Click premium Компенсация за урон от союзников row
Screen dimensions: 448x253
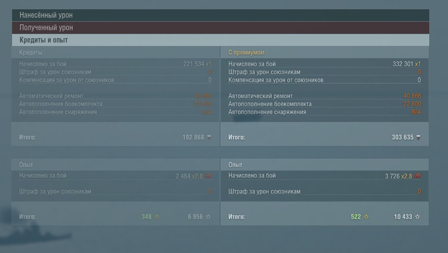click(x=325, y=80)
